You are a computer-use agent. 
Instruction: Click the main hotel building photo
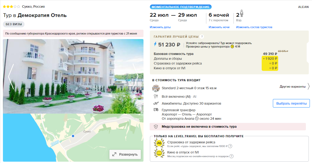[73, 76]
